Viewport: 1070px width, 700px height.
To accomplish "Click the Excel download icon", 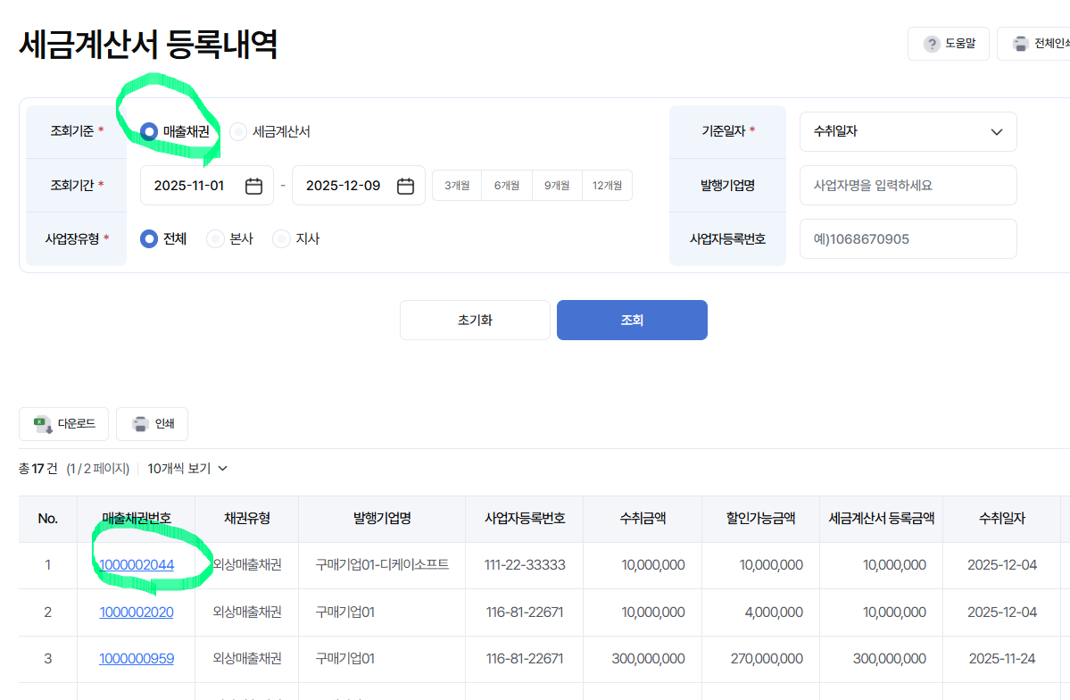I will [x=43, y=424].
